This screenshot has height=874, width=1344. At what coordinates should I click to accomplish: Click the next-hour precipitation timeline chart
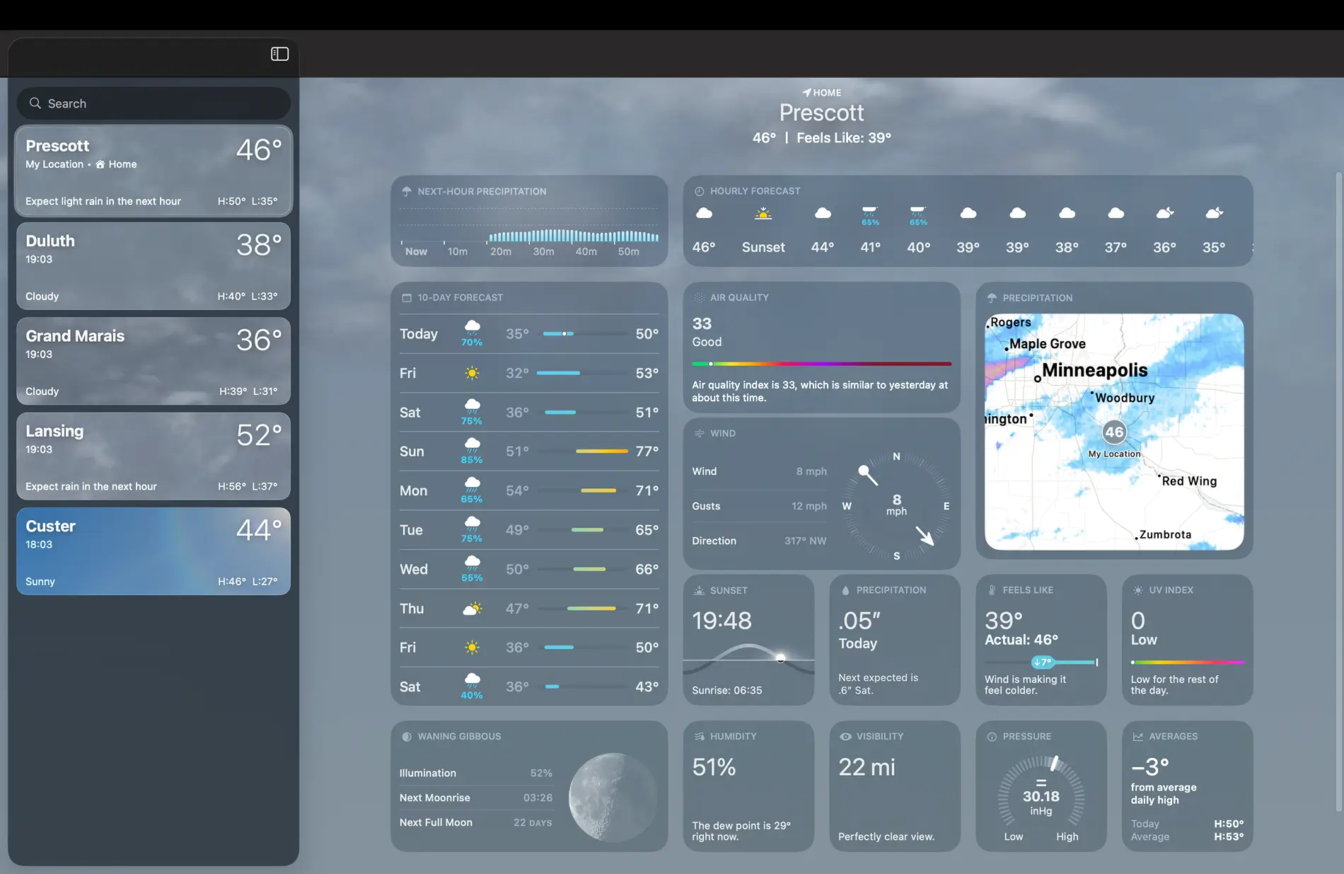(529, 231)
